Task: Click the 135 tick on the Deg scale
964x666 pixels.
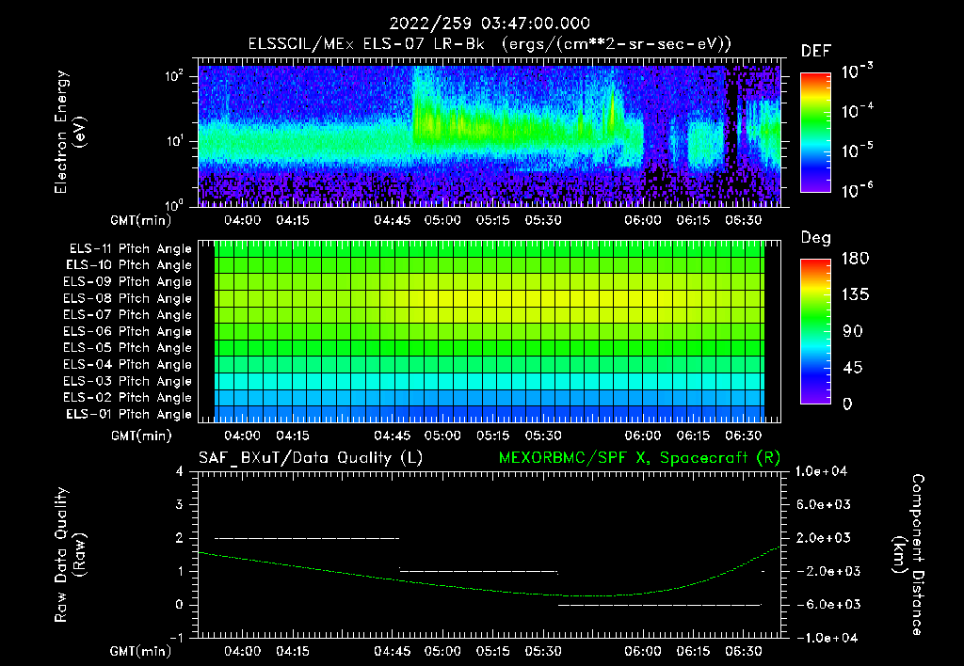Action: click(x=855, y=295)
